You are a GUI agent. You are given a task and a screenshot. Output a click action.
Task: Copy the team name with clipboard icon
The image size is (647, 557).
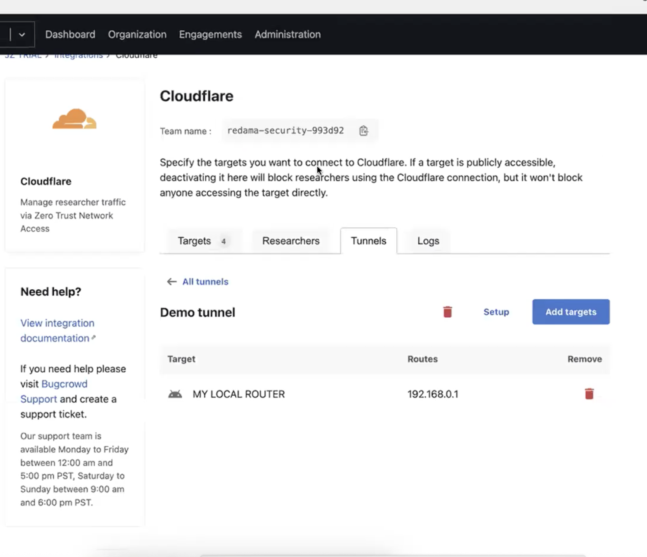coord(363,131)
